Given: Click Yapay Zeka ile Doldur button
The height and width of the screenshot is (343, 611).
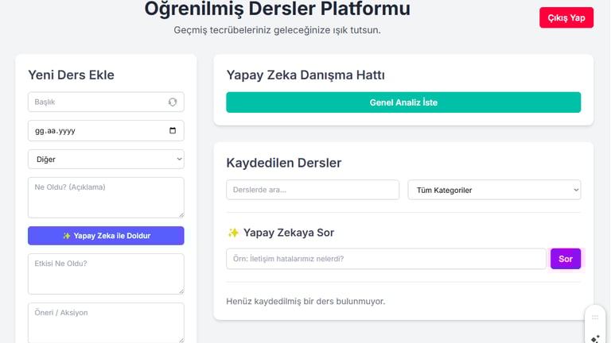Looking at the screenshot, I should tap(106, 236).
